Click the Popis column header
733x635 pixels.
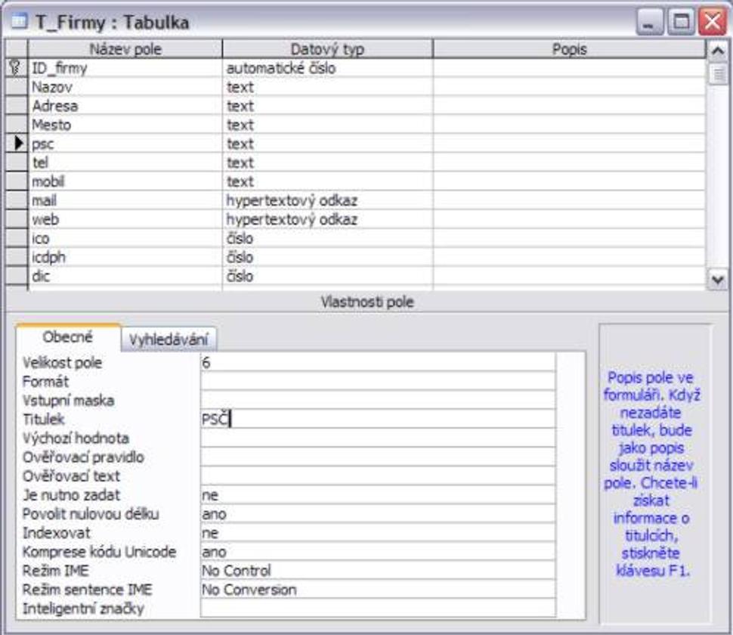[x=569, y=49]
